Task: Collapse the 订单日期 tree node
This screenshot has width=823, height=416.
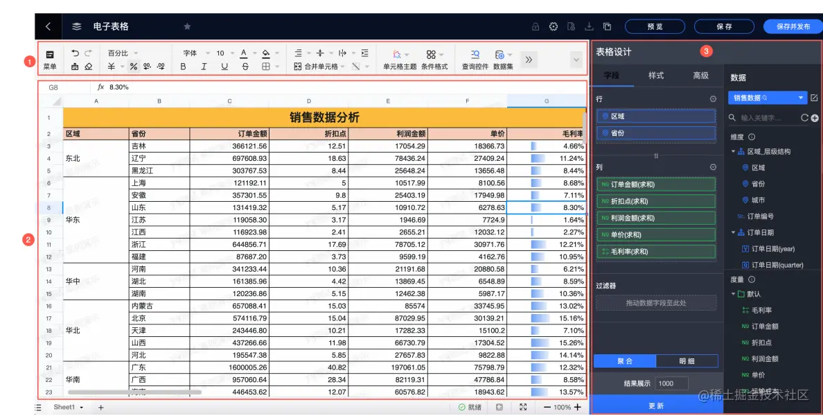Action: point(733,232)
